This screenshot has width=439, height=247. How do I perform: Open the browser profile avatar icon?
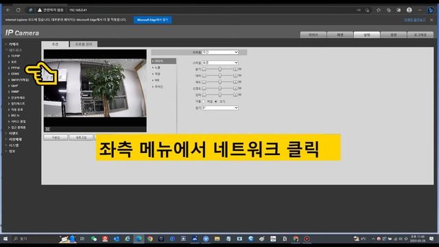pyautogui.click(x=409, y=10)
